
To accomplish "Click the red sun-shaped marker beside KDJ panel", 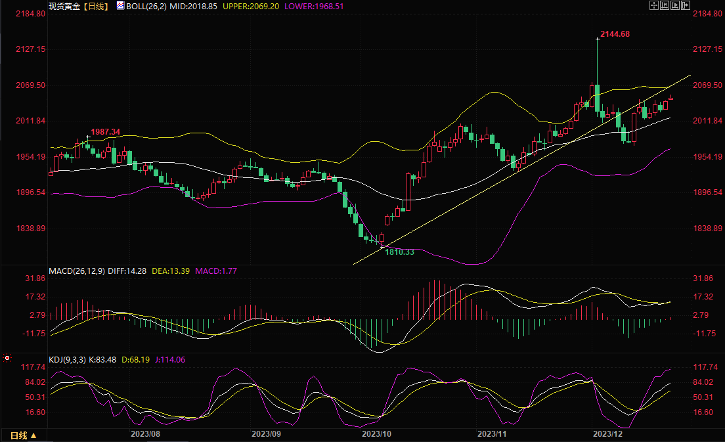I will 7,359.
